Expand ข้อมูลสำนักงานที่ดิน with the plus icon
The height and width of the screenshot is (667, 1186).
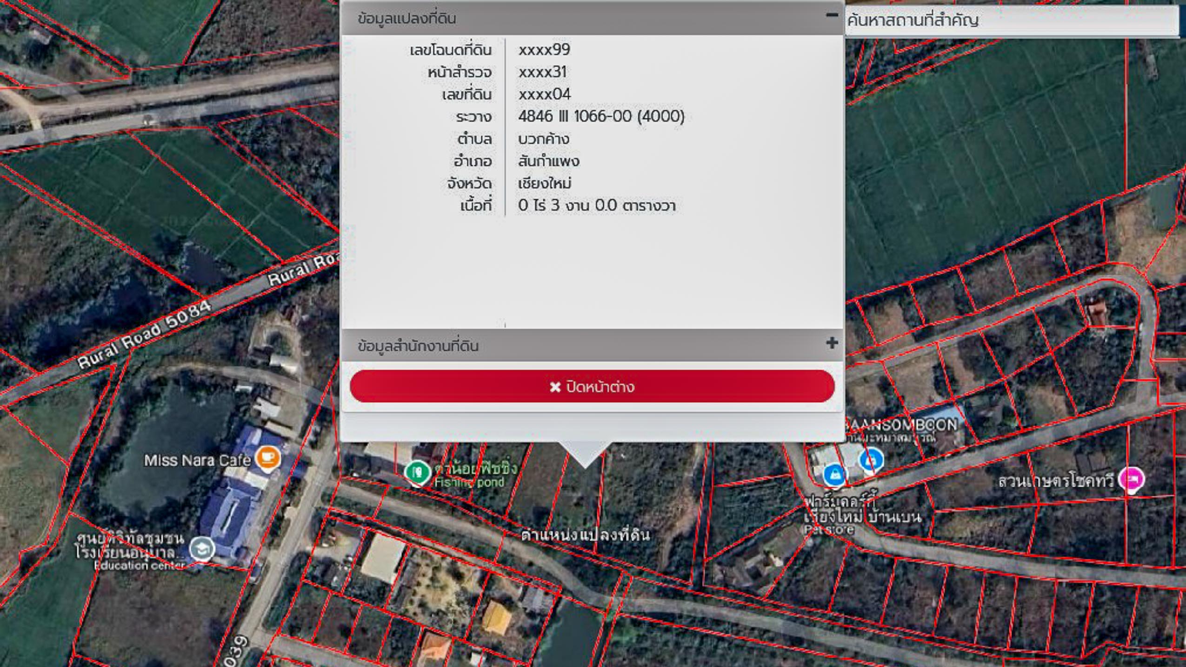point(832,343)
